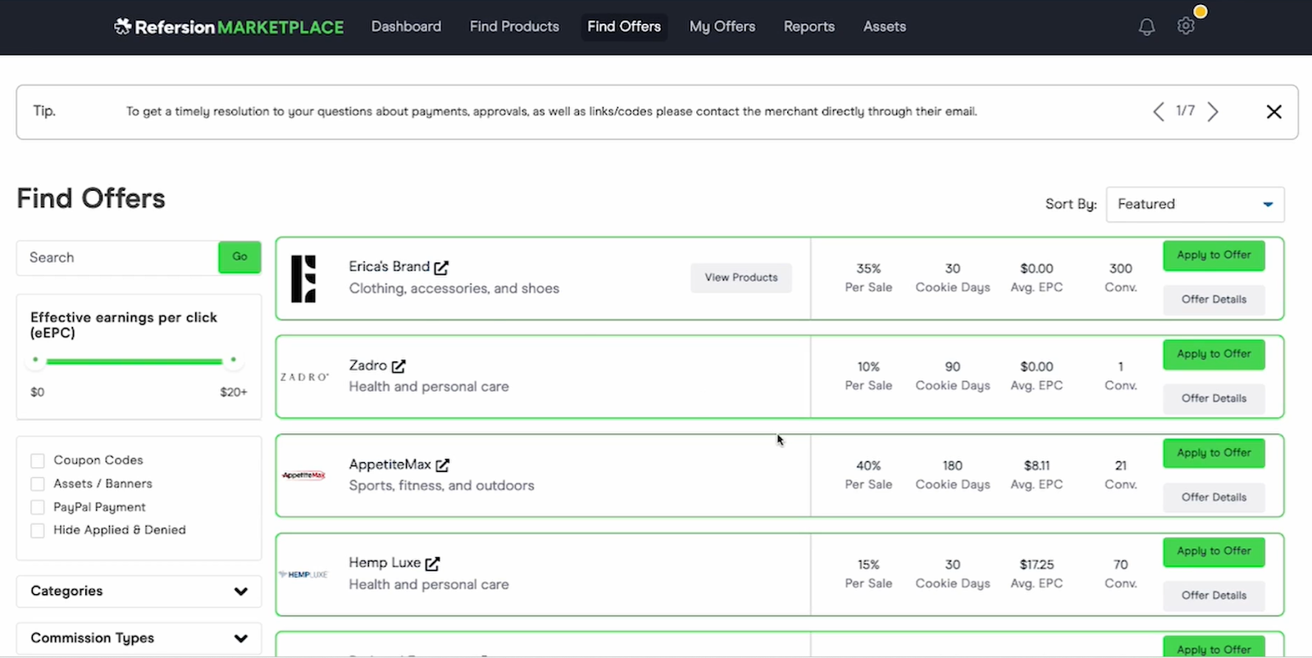Switch to the My Offers tab
Viewport: 1312px width, 658px height.
coord(722,27)
